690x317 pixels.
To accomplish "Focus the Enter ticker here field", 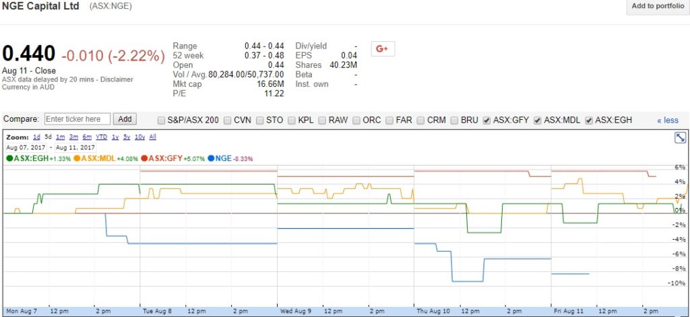I will point(77,119).
